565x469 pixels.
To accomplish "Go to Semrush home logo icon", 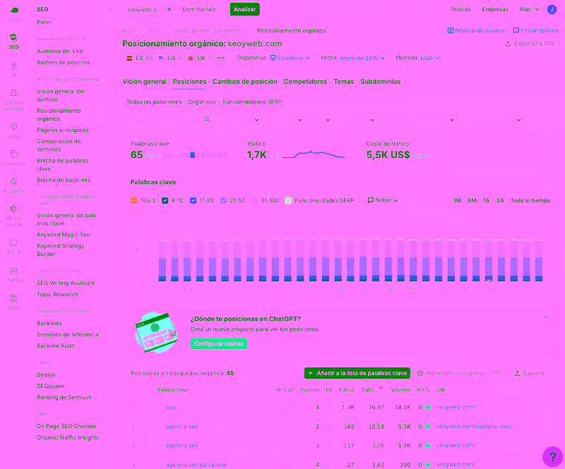I will [x=13, y=10].
